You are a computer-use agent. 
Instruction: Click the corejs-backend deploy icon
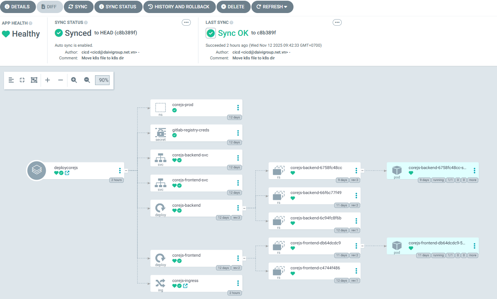[x=160, y=208]
